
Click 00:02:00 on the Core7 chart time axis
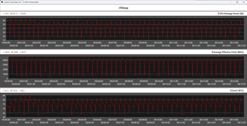pos(37,120)
